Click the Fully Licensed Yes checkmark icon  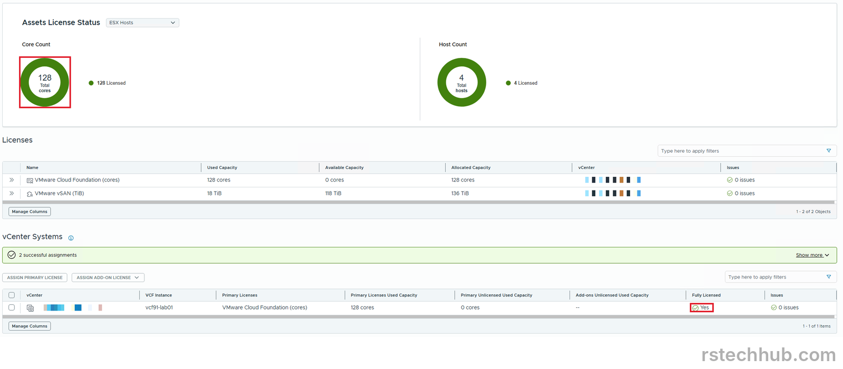pos(695,308)
